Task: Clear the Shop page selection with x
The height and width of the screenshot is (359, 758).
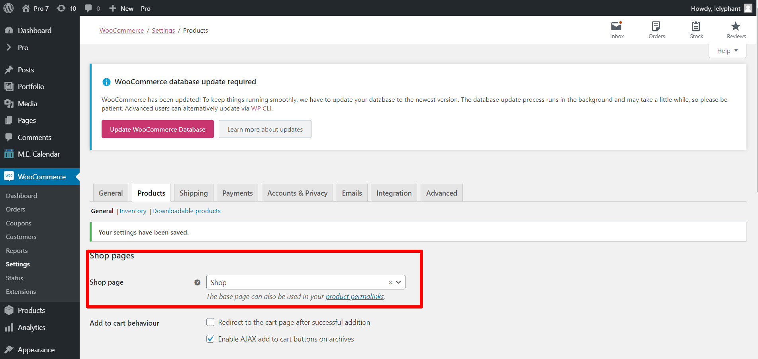Action: click(390, 283)
